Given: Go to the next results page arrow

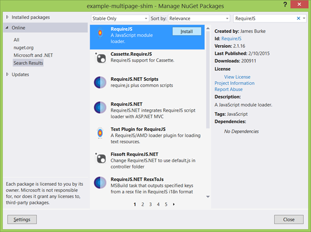Looking at the screenshot, I should point(174,204).
